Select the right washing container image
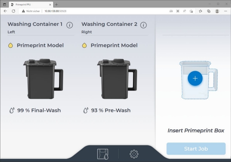Image resolution: width=231 pixels, height=162 pixels. (x=117, y=79)
